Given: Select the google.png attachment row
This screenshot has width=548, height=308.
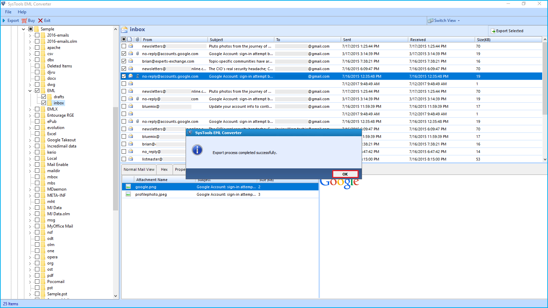Looking at the screenshot, I should click(x=220, y=187).
